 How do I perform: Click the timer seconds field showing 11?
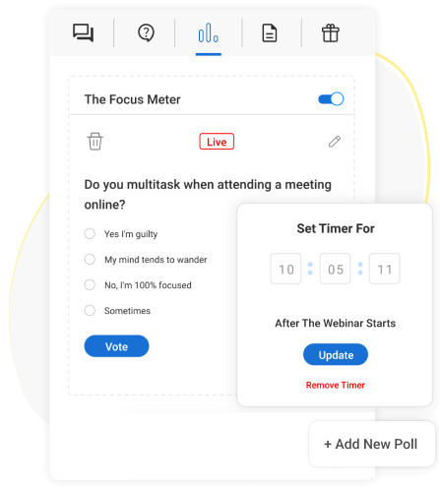tap(385, 269)
